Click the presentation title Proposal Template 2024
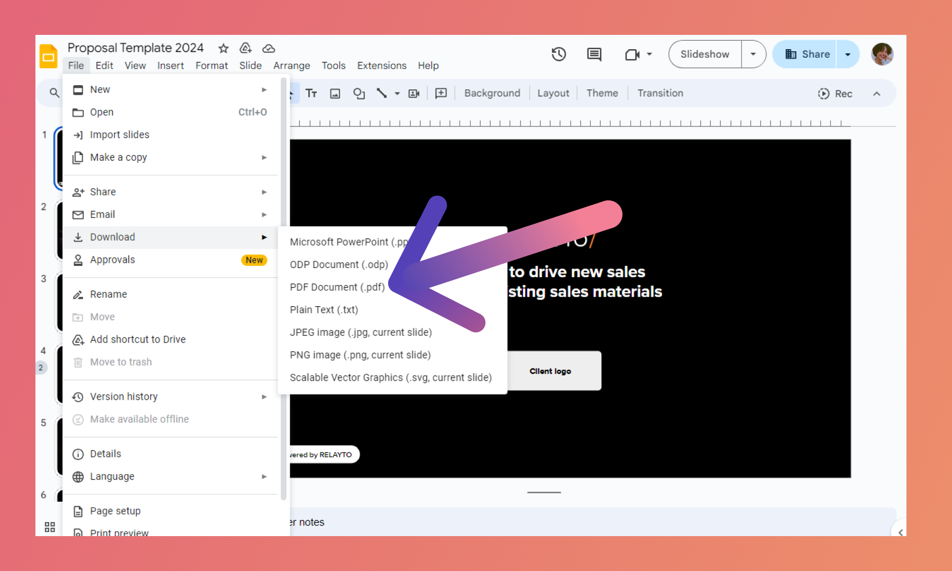Image resolution: width=952 pixels, height=571 pixels. pos(135,48)
